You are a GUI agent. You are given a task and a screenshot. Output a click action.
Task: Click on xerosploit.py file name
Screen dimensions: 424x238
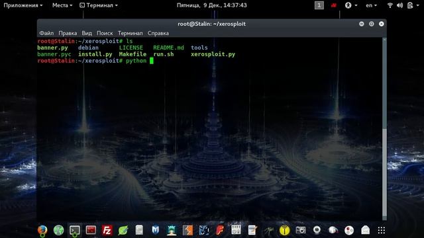213,54
